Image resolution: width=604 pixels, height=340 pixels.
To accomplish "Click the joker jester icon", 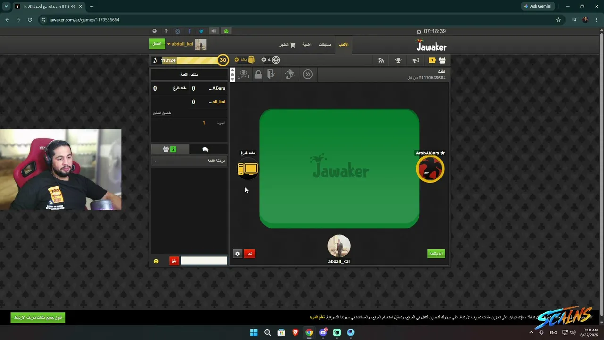I will pos(290,74).
